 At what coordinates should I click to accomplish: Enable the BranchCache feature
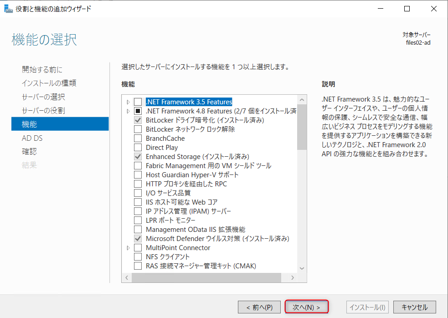[x=137, y=138]
